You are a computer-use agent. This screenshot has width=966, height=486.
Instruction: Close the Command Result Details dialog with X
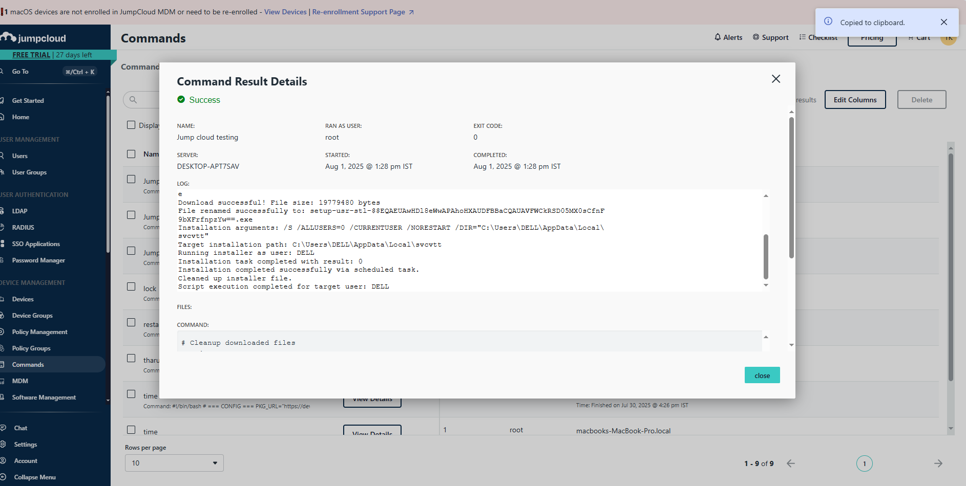[x=776, y=79]
